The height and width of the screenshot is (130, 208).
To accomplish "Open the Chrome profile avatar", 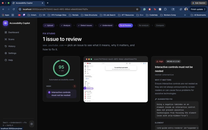I will click(x=186, y=9).
